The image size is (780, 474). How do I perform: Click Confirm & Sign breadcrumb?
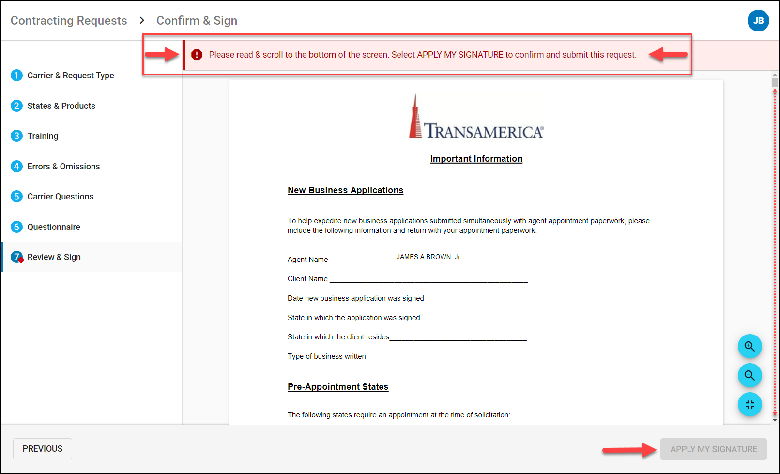197,21
